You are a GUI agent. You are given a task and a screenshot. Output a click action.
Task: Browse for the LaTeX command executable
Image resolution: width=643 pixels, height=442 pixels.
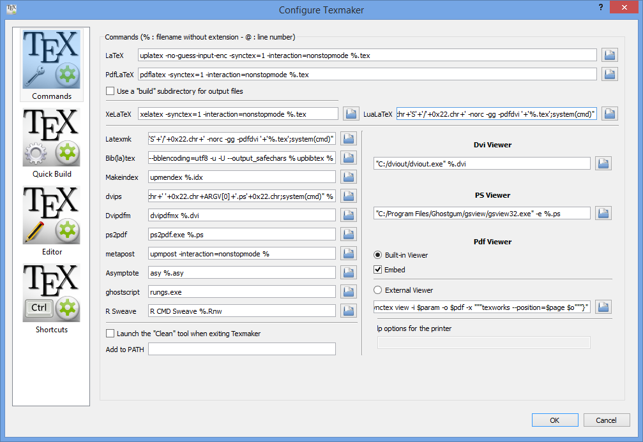[x=610, y=55]
